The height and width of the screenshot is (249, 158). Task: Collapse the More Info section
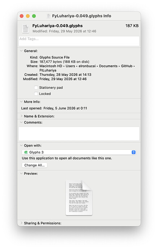[21, 102]
